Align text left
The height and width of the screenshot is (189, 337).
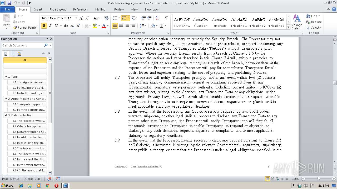click(x=115, y=26)
